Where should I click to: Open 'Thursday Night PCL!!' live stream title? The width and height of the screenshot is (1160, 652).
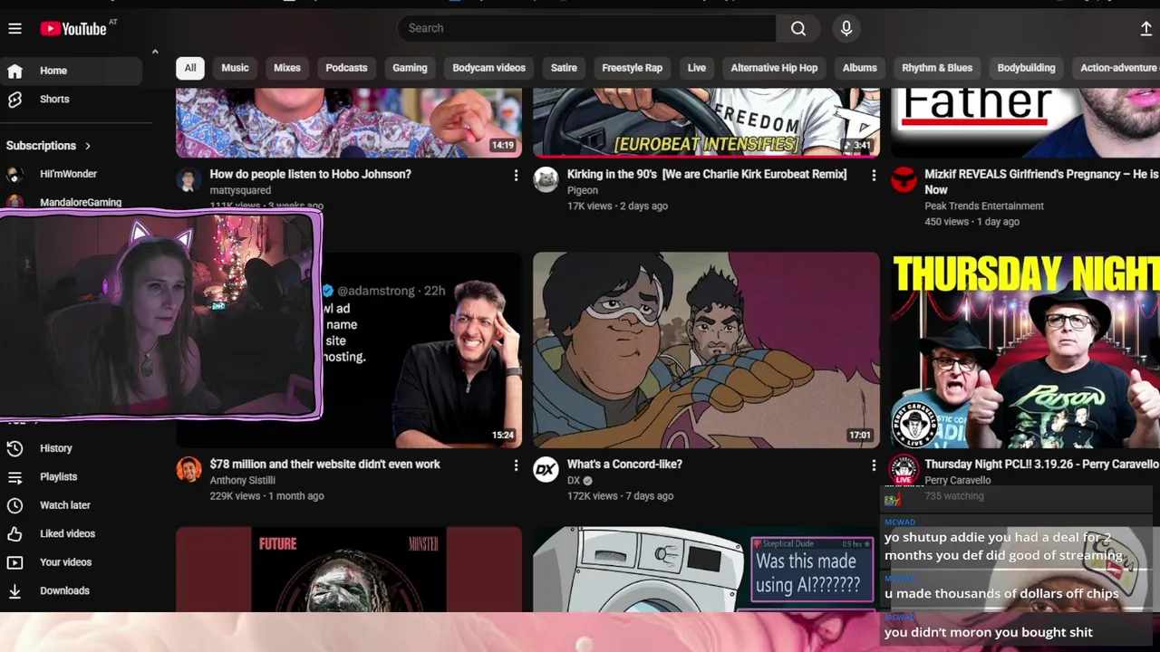coord(1041,464)
